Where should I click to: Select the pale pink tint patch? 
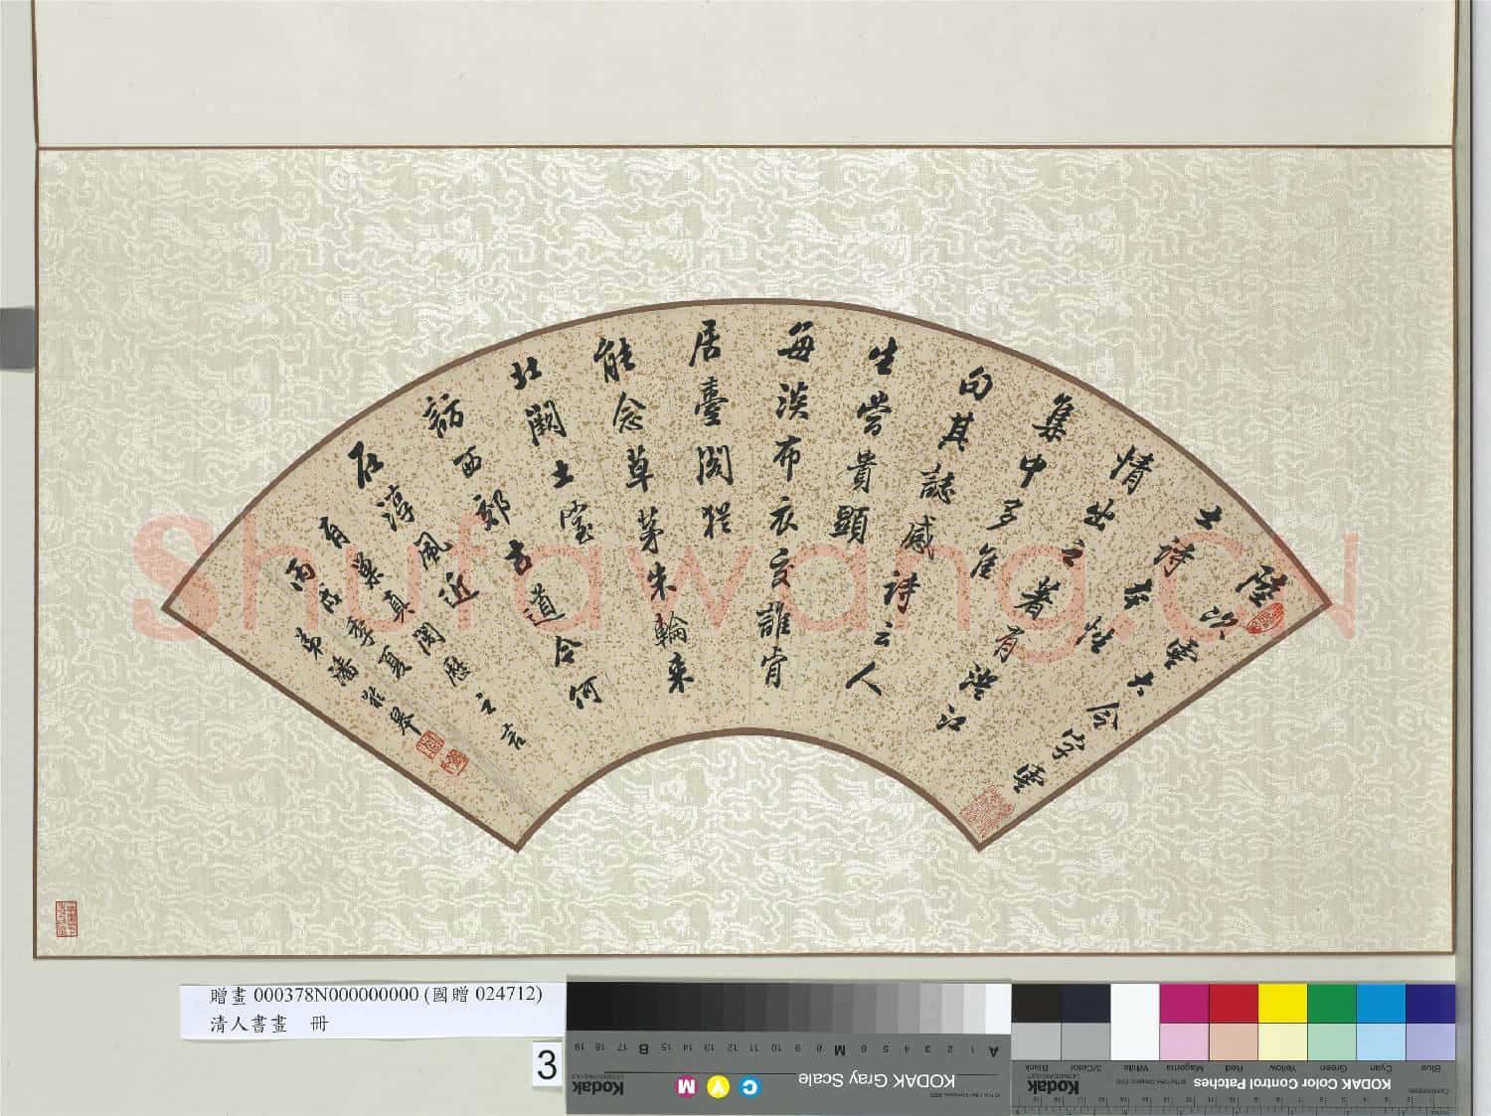1184,1039
